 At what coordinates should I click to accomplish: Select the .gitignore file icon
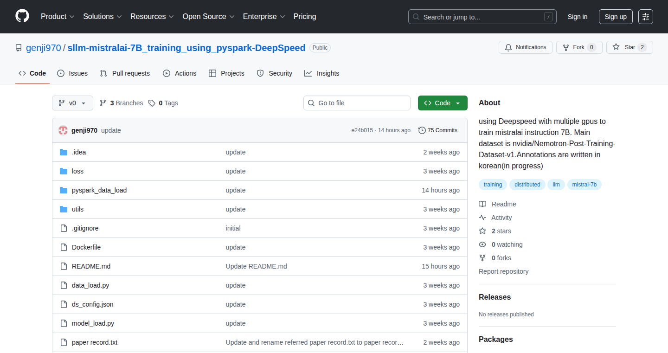pos(64,228)
